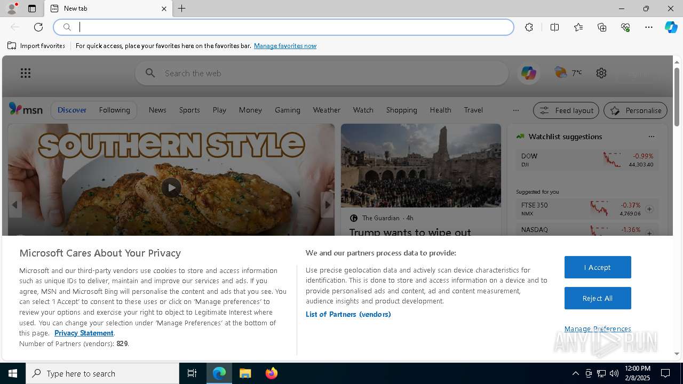Open the Travel category
Screen dimensions: 683x384
coord(473,110)
